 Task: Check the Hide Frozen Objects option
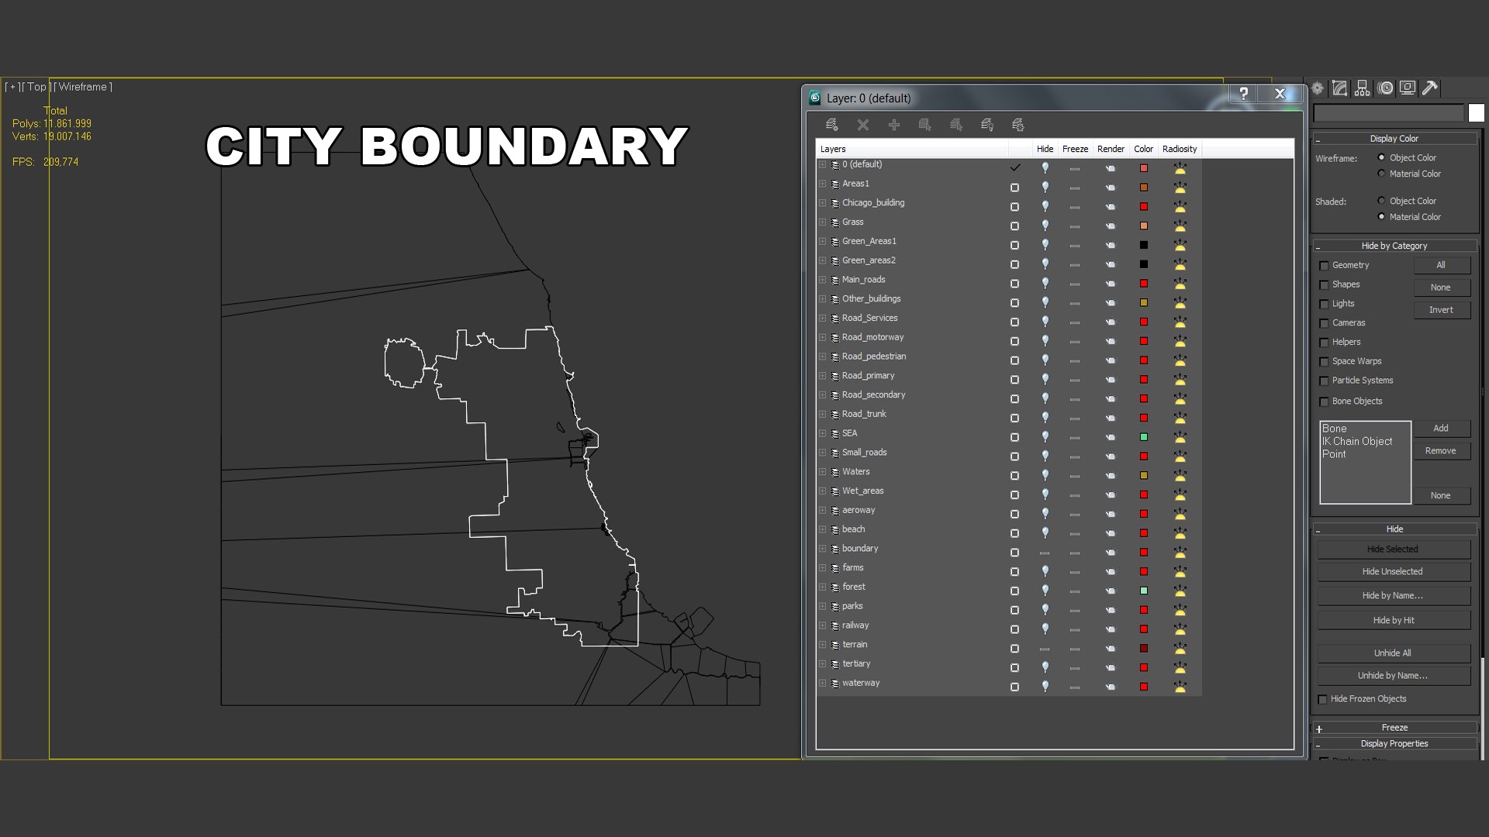click(x=1323, y=699)
